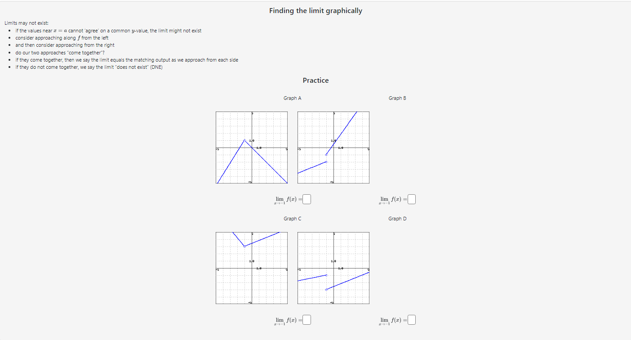Click the bullet mentioning DNE
Image resolution: width=631 pixels, height=340 pixels.
(x=89, y=67)
